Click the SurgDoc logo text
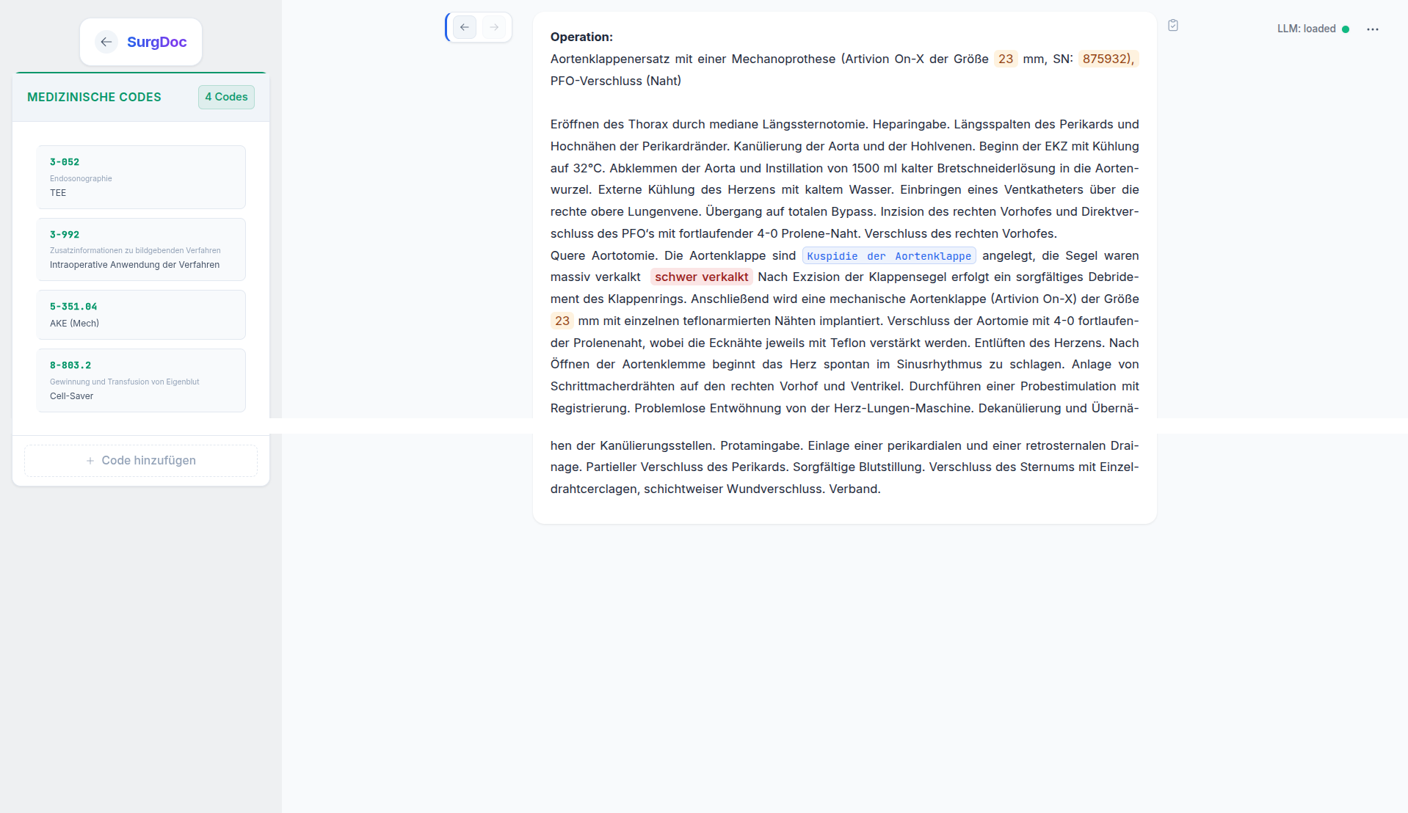 point(157,42)
